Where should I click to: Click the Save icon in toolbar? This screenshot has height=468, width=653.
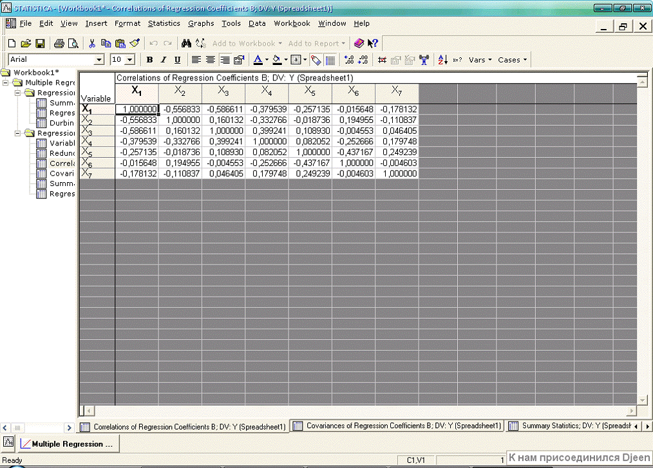tap(40, 43)
